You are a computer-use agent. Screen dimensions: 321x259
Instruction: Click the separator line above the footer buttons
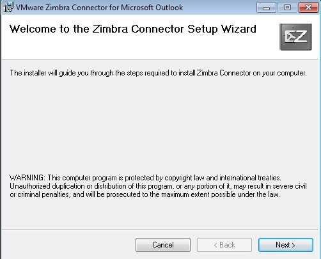(x=160, y=230)
